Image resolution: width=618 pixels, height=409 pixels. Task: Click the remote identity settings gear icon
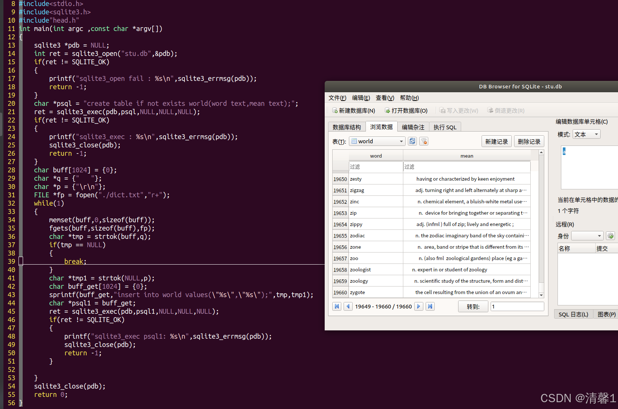tap(610, 236)
